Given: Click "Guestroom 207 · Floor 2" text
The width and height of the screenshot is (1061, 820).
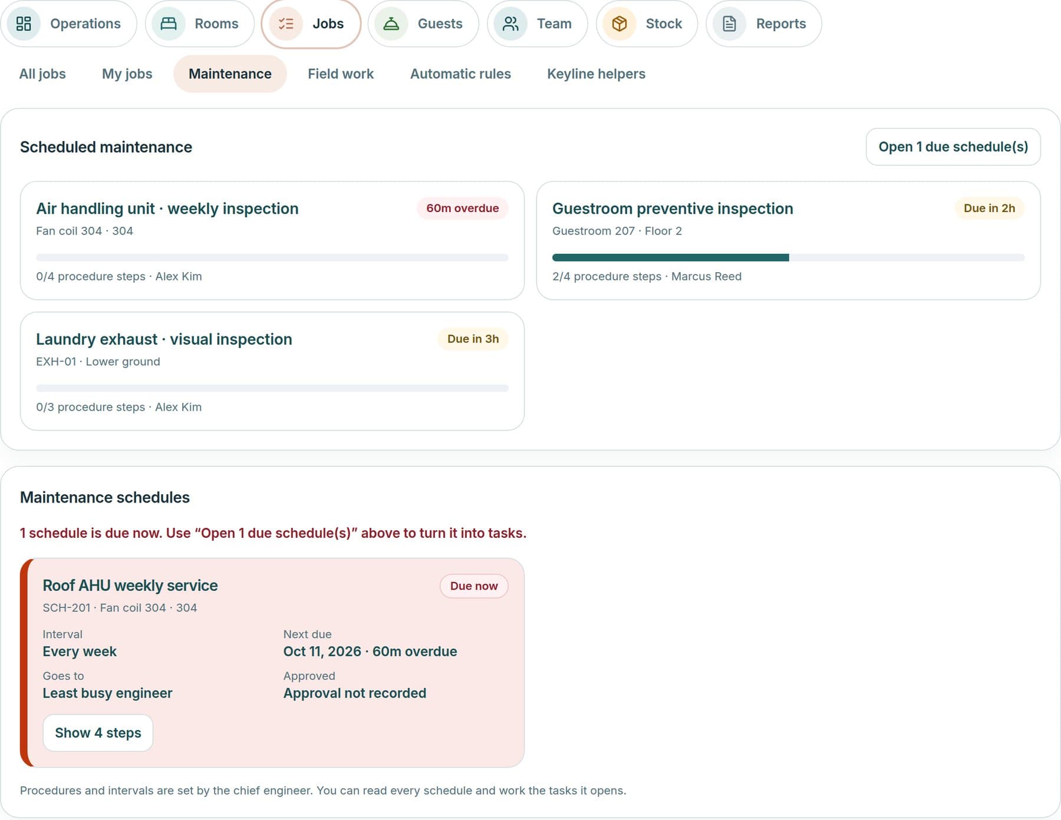Looking at the screenshot, I should click(x=617, y=231).
